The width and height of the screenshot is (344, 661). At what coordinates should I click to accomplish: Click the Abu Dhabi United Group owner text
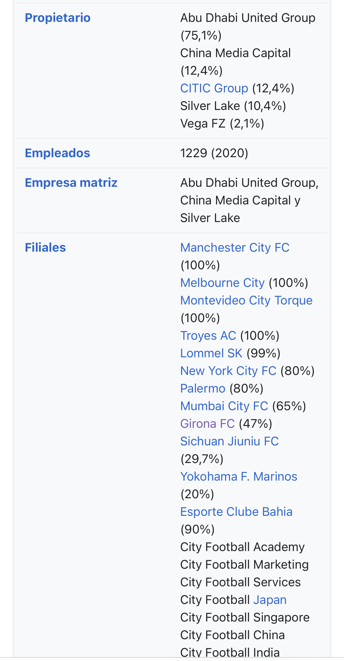pyautogui.click(x=248, y=18)
